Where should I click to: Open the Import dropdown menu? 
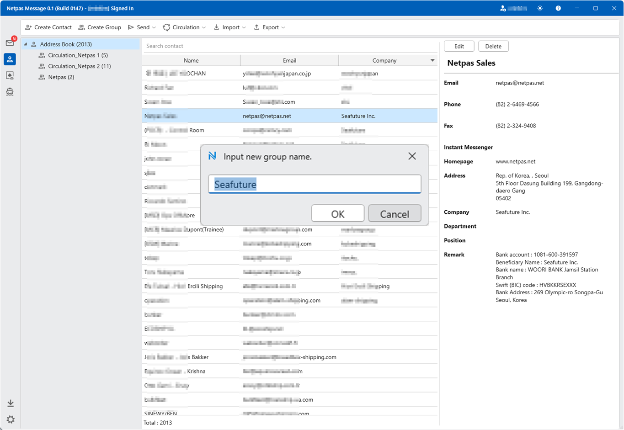(229, 27)
